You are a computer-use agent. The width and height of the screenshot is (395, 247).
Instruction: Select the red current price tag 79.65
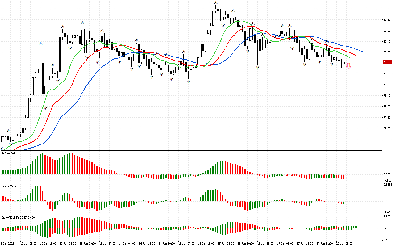coord(387,62)
